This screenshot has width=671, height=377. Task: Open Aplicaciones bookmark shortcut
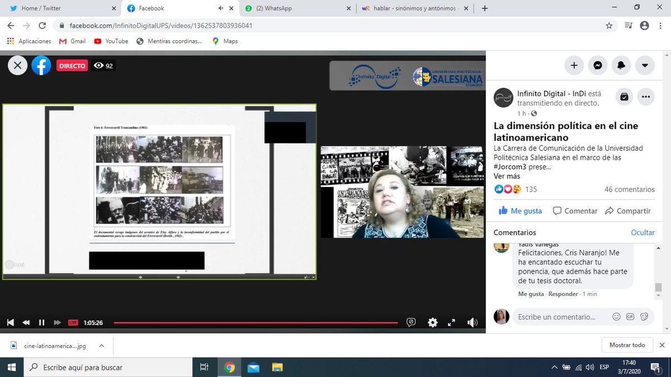click(x=29, y=41)
